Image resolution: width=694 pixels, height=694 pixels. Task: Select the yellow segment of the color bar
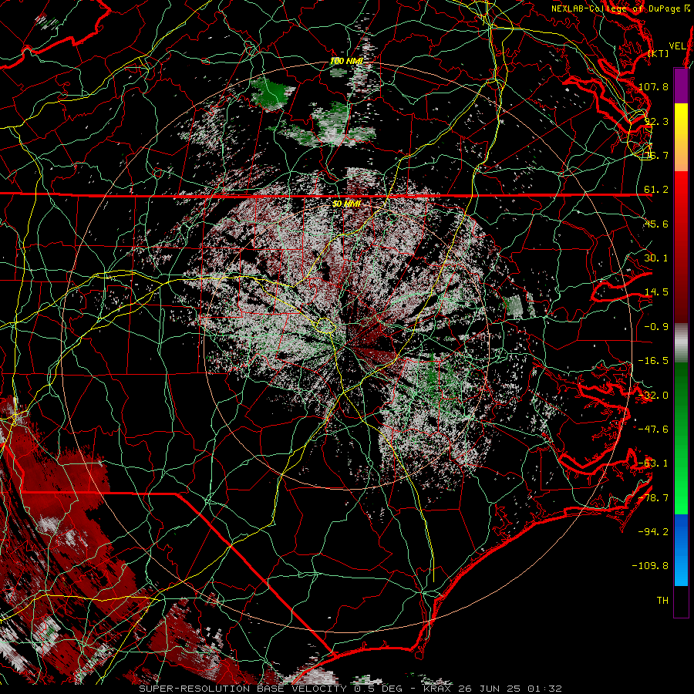pyautogui.click(x=681, y=120)
